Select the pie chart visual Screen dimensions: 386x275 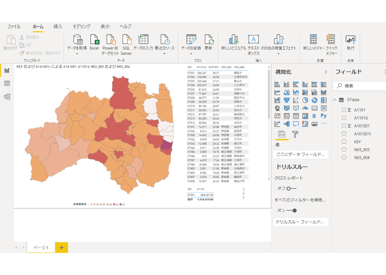point(305,100)
